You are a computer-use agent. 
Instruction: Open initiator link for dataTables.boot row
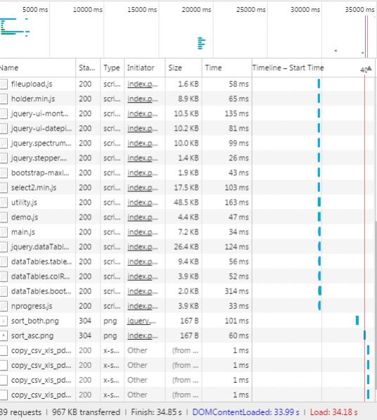click(143, 291)
